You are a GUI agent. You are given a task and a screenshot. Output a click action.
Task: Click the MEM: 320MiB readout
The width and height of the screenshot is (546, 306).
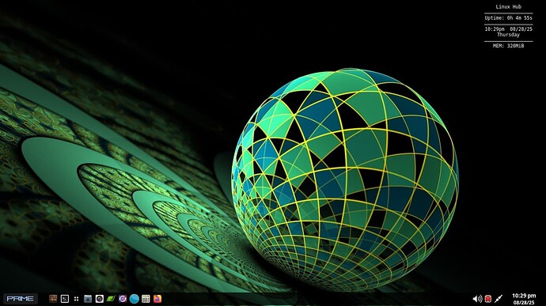pos(508,46)
